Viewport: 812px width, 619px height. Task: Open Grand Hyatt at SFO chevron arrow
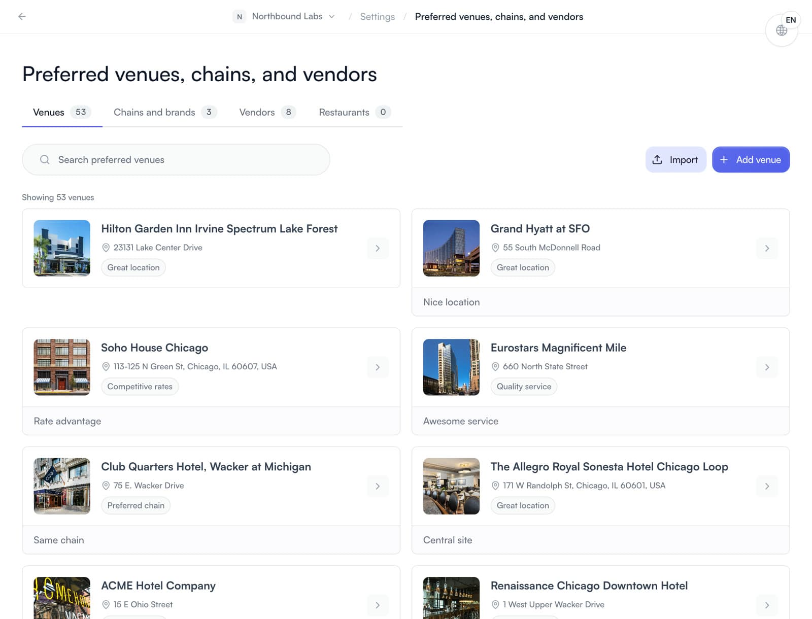pos(767,248)
